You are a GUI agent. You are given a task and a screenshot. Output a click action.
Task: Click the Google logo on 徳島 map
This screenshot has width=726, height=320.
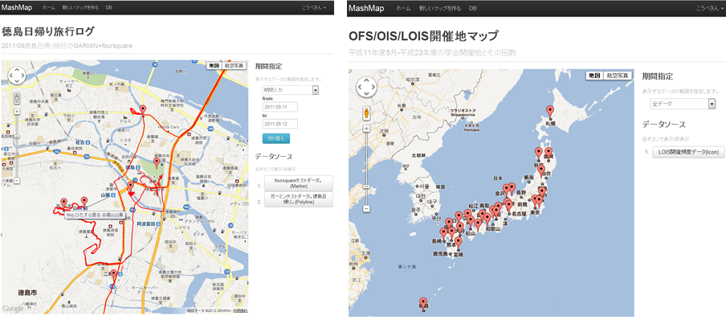[12, 308]
